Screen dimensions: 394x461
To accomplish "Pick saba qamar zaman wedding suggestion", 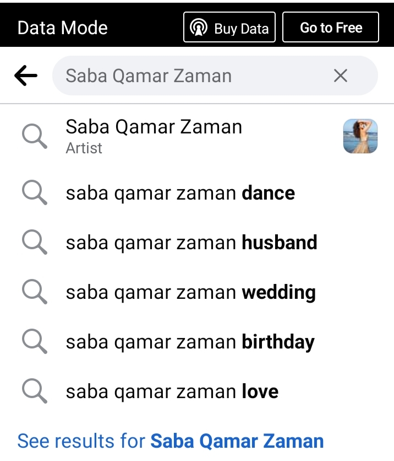I will (197, 292).
